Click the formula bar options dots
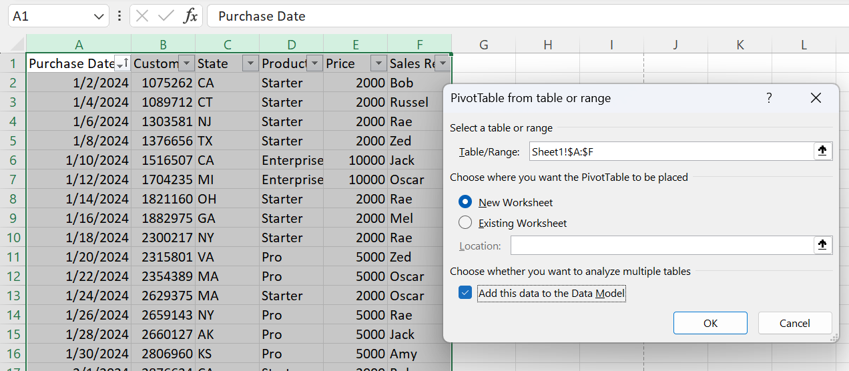Viewport: 849px width, 371px height. coord(119,16)
